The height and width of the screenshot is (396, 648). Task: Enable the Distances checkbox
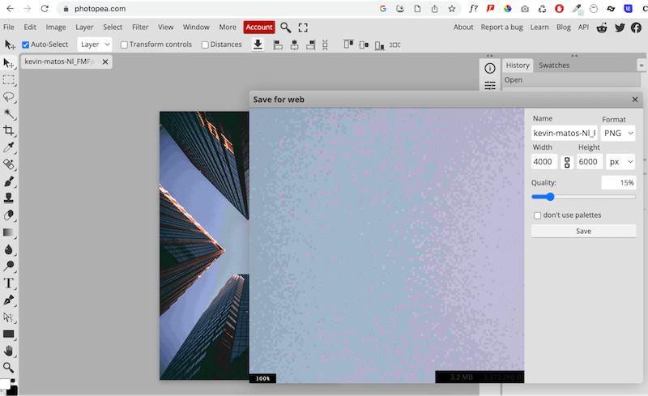click(205, 45)
